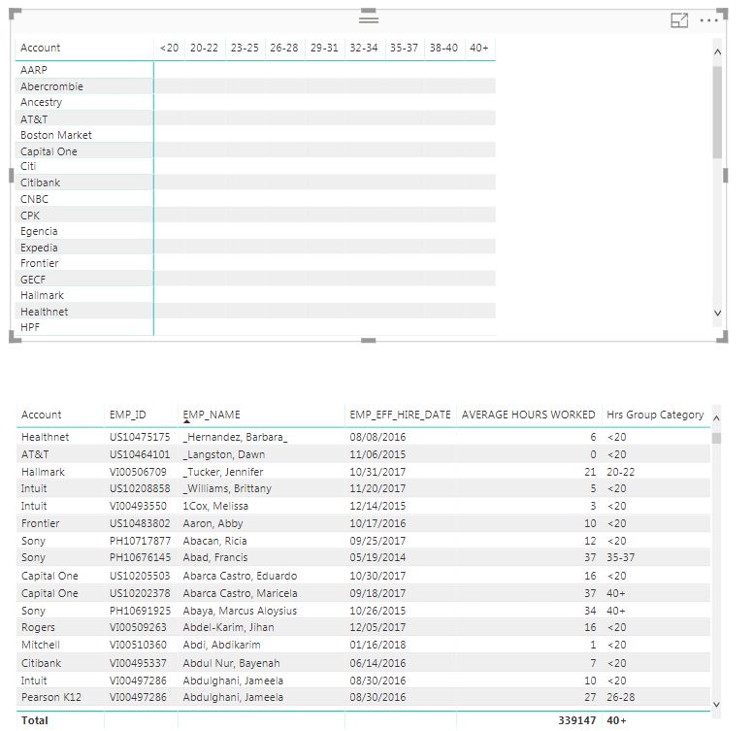Click the 32-34 column header
The width and height of the screenshot is (753, 731).
pos(364,48)
